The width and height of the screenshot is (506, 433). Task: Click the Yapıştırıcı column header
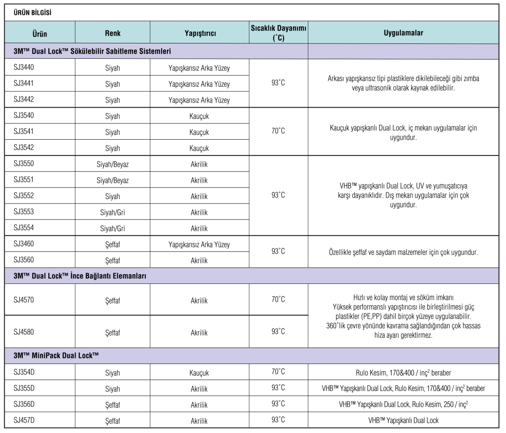[x=200, y=33]
